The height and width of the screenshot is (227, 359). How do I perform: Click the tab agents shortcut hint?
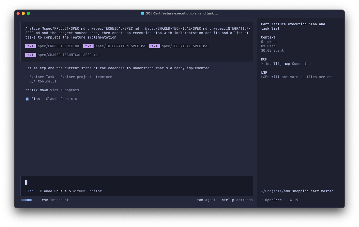tap(207, 200)
